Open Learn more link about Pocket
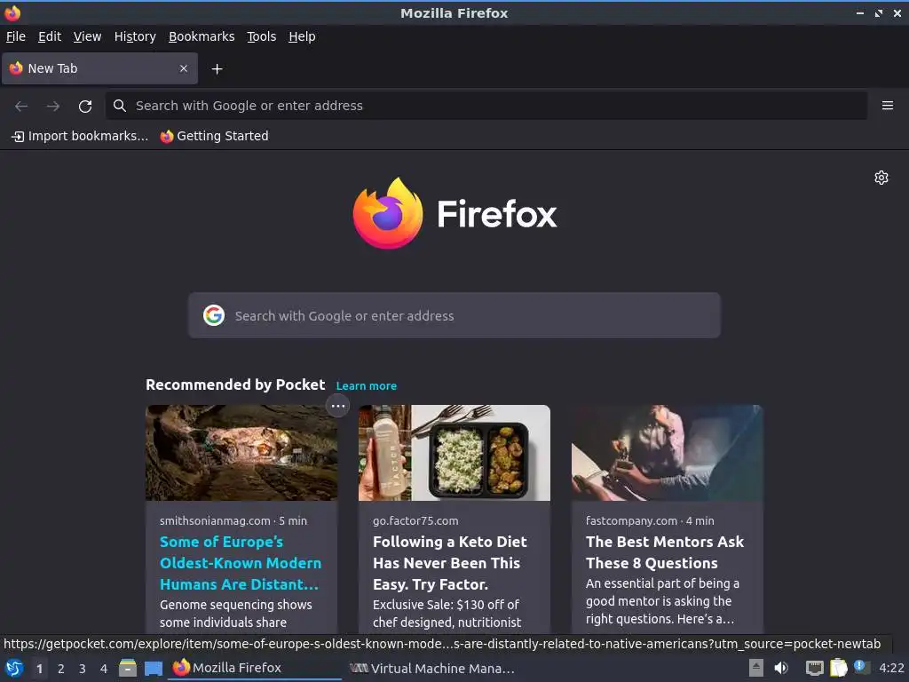The width and height of the screenshot is (909, 682). (x=367, y=385)
